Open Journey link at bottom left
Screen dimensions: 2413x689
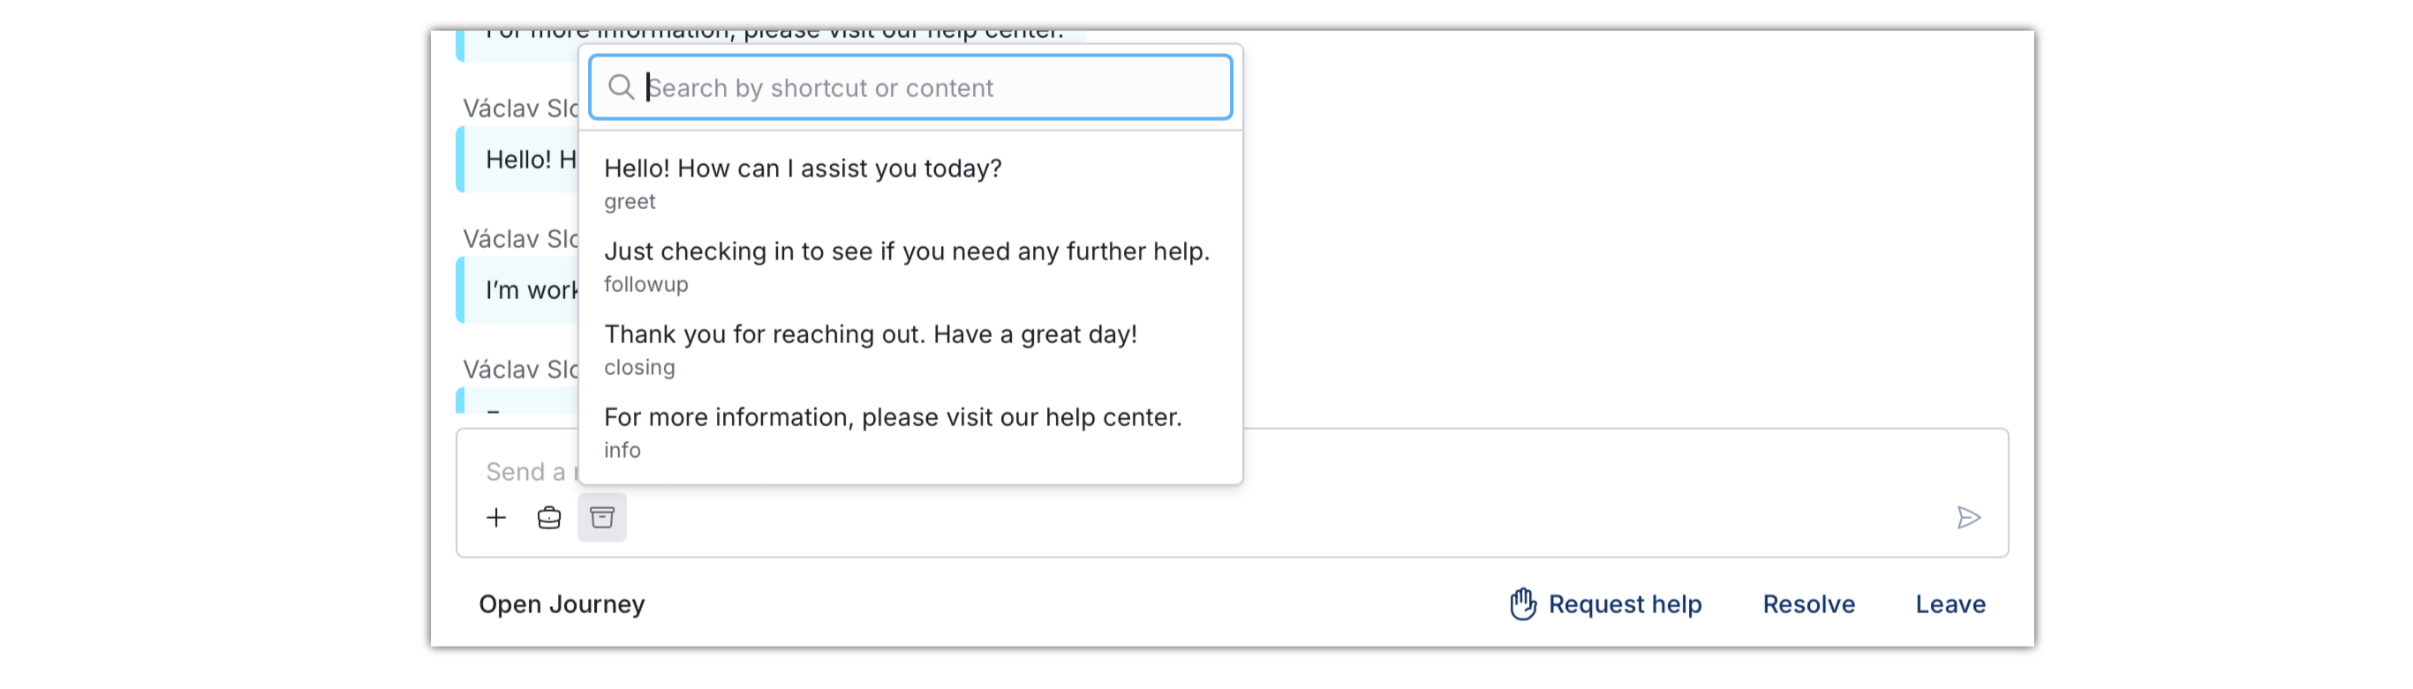[562, 603]
